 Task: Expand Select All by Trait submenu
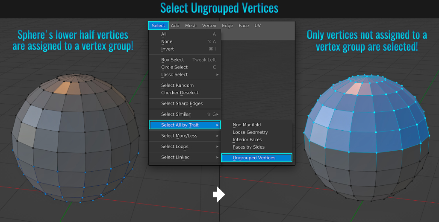coord(185,125)
